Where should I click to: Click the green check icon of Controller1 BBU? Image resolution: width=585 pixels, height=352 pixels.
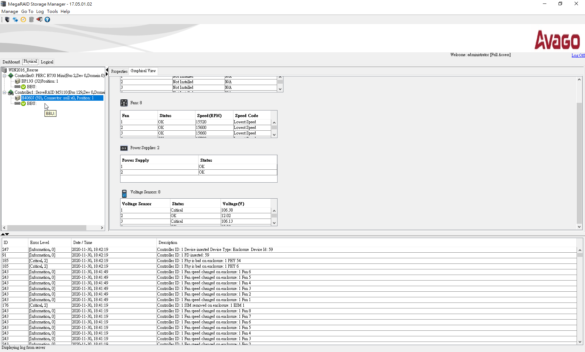[x=23, y=104]
